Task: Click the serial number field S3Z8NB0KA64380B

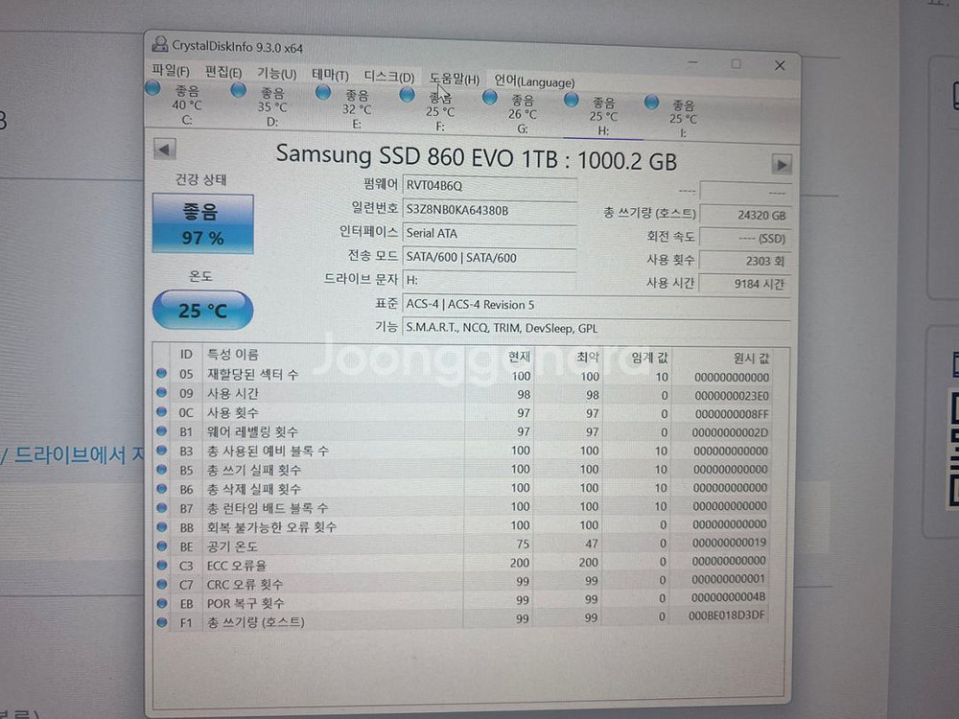Action: point(489,210)
